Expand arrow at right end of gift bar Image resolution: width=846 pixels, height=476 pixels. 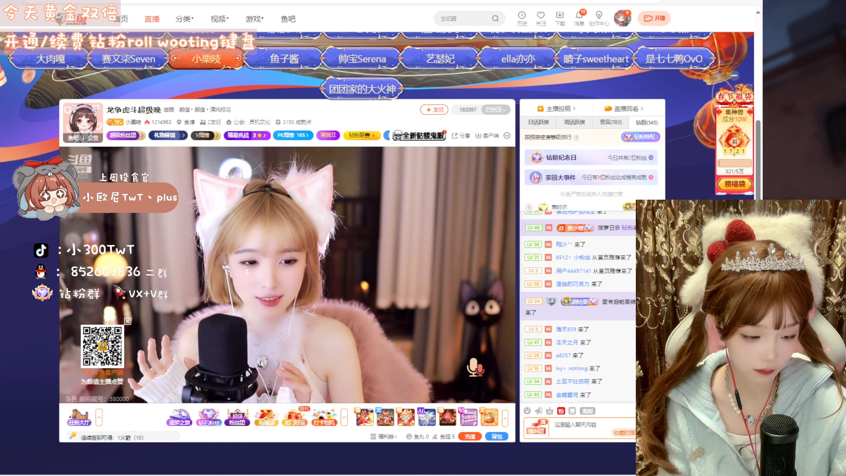pos(505,418)
